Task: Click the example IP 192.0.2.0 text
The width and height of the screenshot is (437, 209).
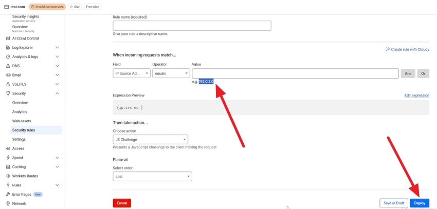Action: pos(206,82)
